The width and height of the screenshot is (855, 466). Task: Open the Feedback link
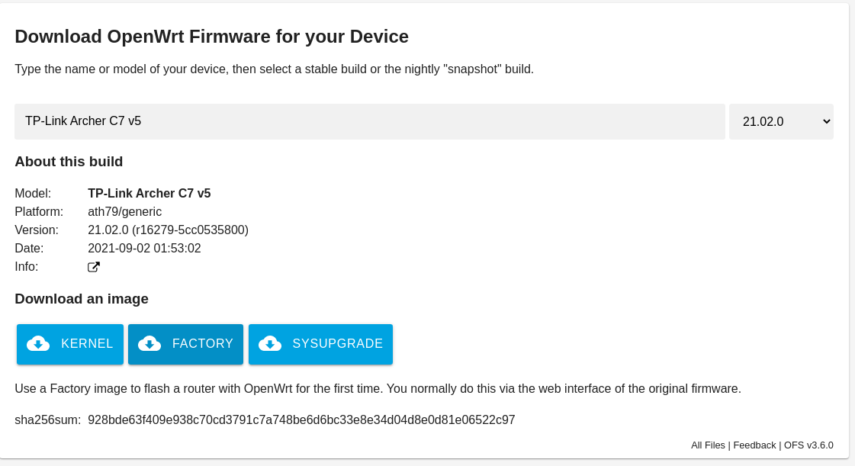click(754, 445)
